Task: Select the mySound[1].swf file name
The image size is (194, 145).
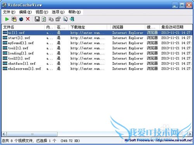Action: click(21, 43)
